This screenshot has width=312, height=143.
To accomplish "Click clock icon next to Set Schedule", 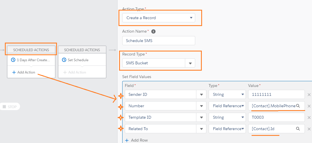I will coord(64,60).
